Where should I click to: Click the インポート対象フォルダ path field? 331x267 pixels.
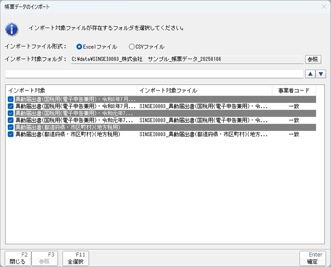click(187, 59)
